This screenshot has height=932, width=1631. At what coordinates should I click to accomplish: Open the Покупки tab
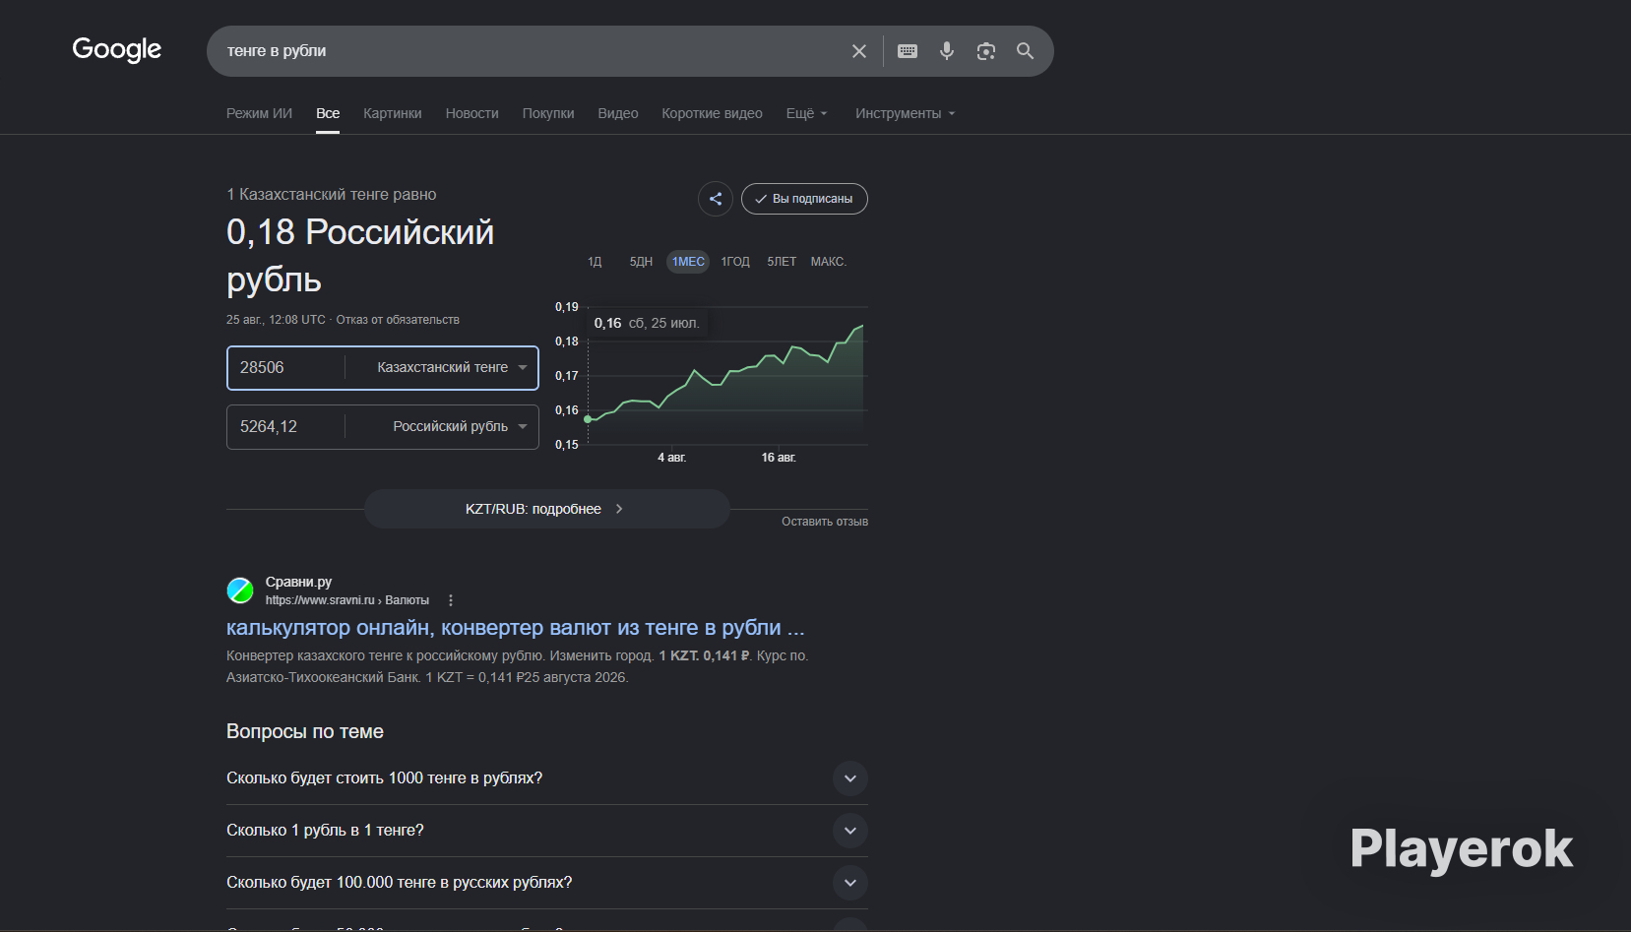pyautogui.click(x=548, y=113)
